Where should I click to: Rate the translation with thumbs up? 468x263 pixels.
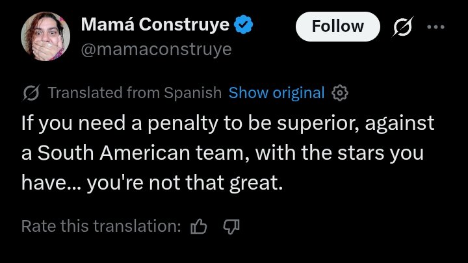(199, 227)
